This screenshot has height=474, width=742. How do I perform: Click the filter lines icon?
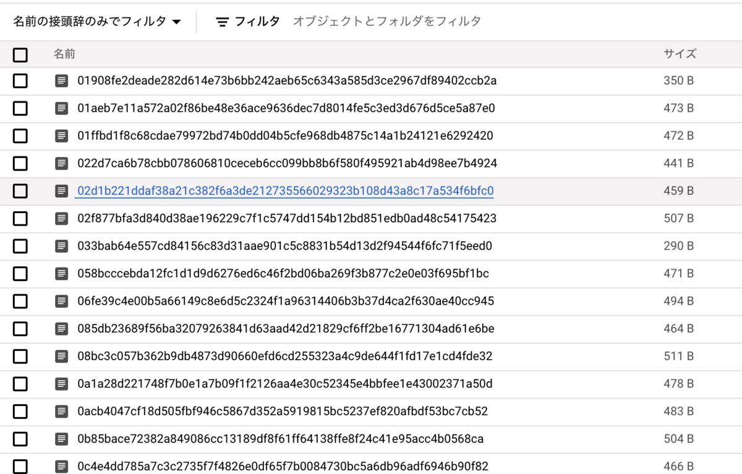coord(222,22)
